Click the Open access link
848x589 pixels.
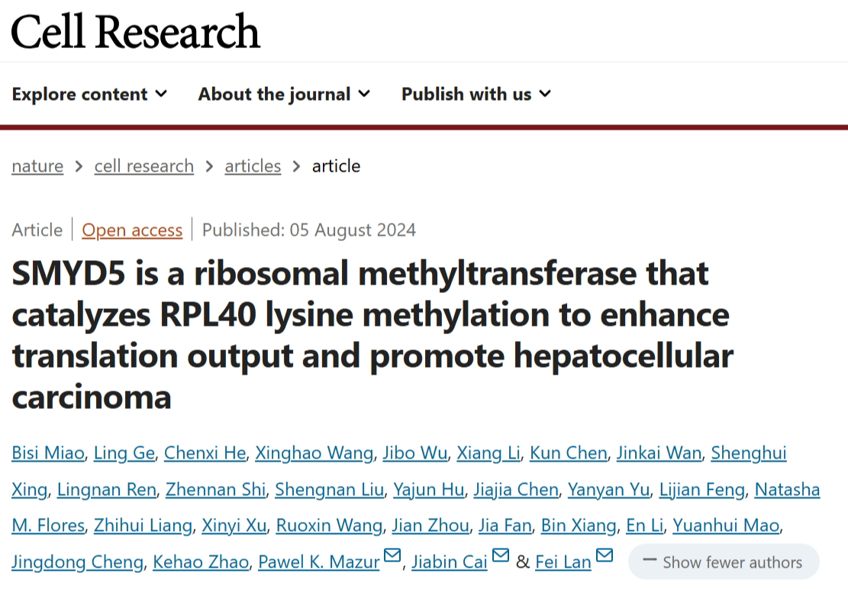coord(132,230)
